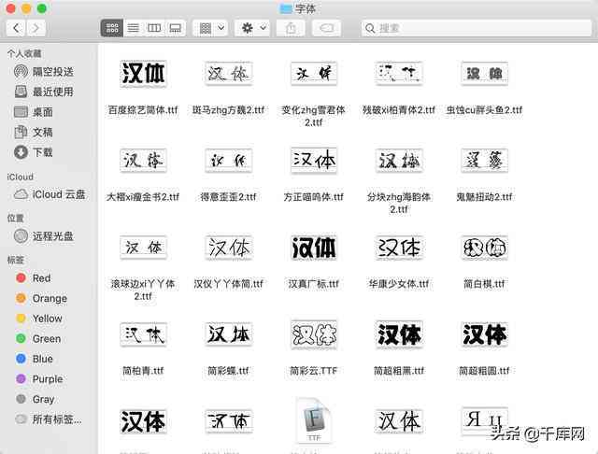Switch to column view mode
The height and width of the screenshot is (454, 598).
click(x=154, y=28)
